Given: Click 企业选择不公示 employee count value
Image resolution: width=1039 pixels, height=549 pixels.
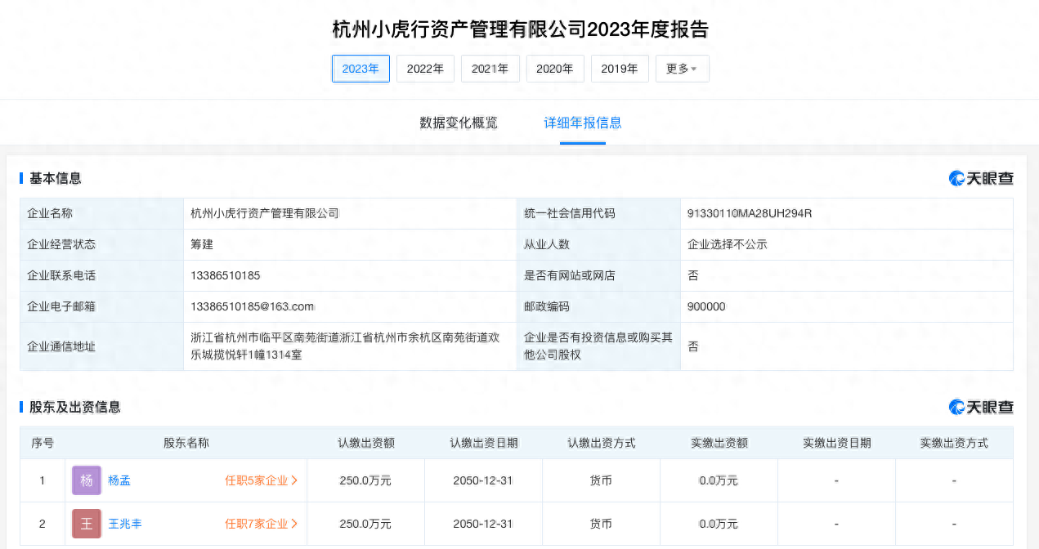Looking at the screenshot, I should pos(728,244).
